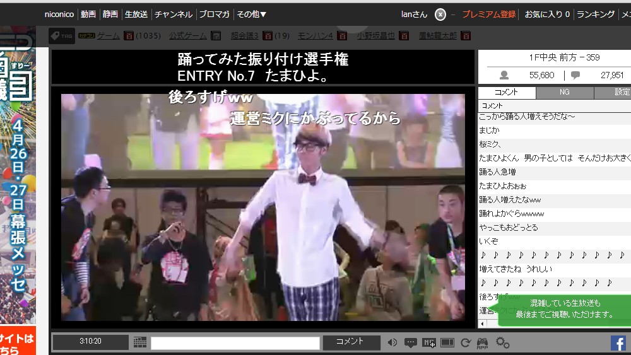Image resolution: width=631 pixels, height=355 pixels.
Task: Select the 設定 tab in side panel
Action: (x=613, y=92)
